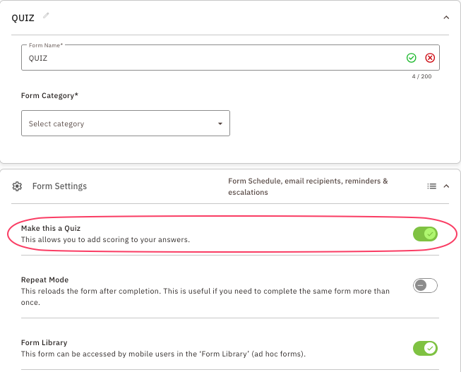This screenshot has height=372, width=461.
Task: Click the 4 / 200 character counter
Action: [x=421, y=76]
